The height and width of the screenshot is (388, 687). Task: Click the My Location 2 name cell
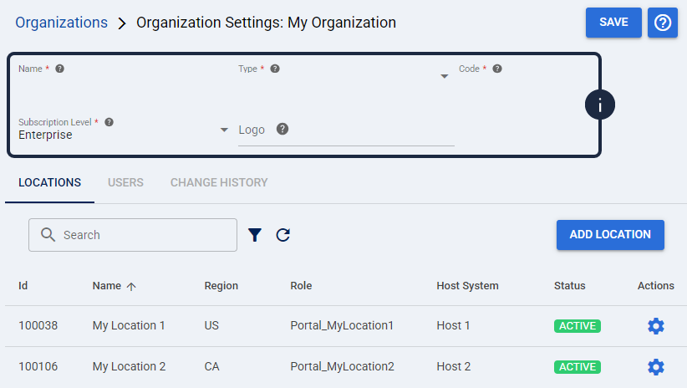click(129, 366)
